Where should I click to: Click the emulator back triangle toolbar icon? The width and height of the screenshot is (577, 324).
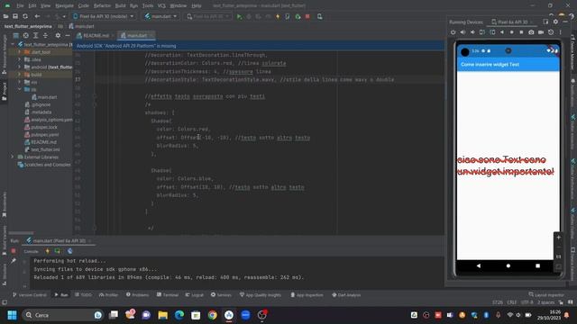tap(502, 32)
